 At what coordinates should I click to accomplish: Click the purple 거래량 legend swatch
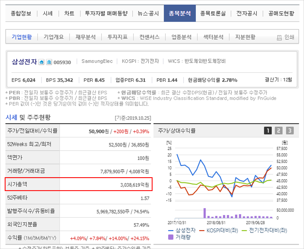tap(171, 237)
